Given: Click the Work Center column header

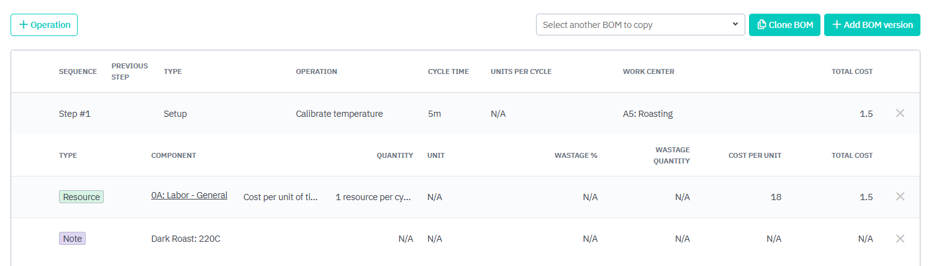Looking at the screenshot, I should (x=648, y=71).
